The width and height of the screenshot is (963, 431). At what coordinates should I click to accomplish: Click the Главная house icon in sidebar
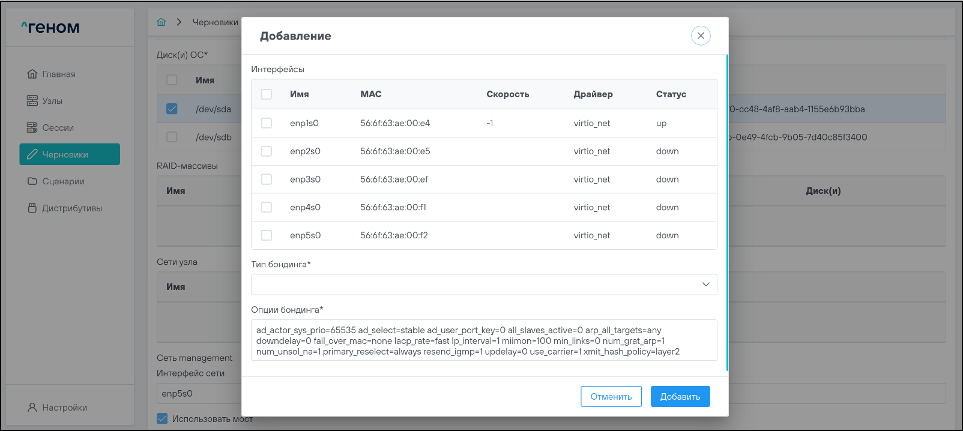32,74
